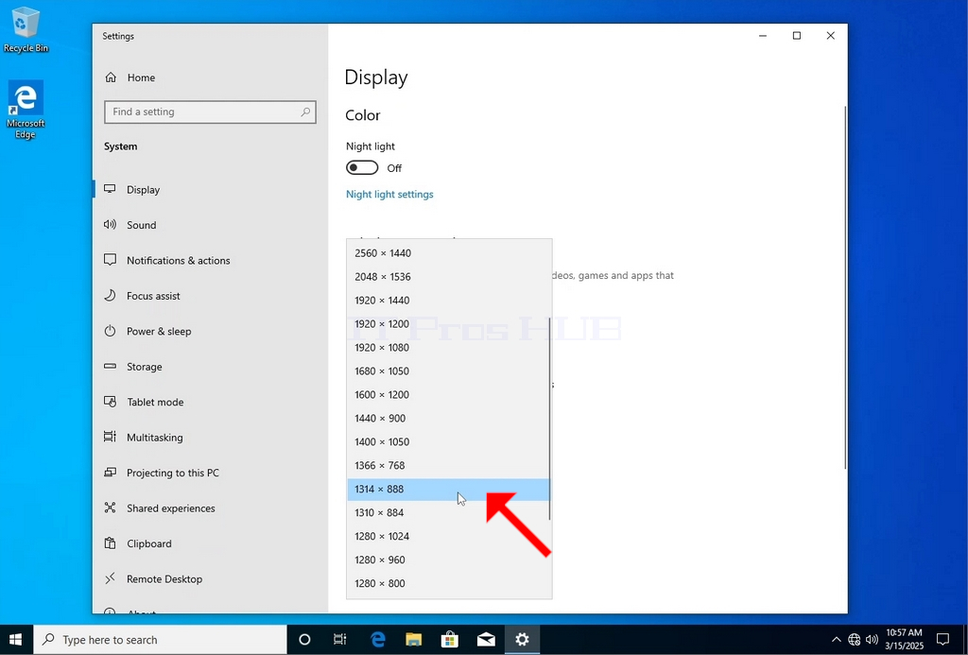Click the Cortana circle on taskbar
The image size is (968, 655).
[x=304, y=640]
